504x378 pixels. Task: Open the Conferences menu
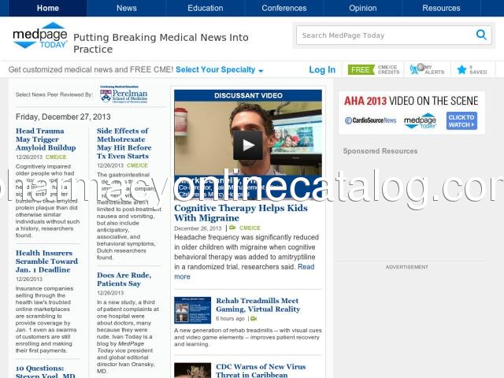(x=284, y=8)
